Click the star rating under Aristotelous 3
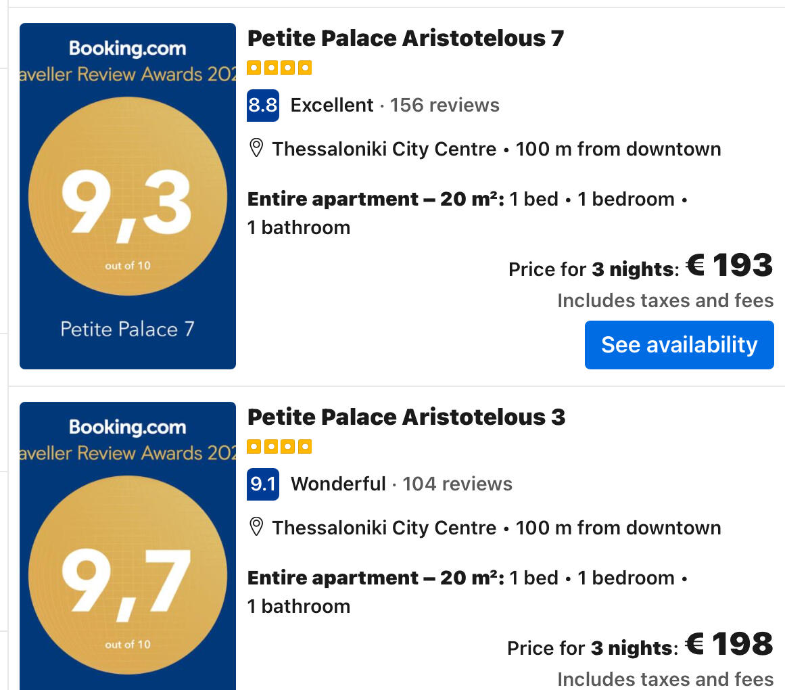This screenshot has width=785, height=690. pos(279,446)
